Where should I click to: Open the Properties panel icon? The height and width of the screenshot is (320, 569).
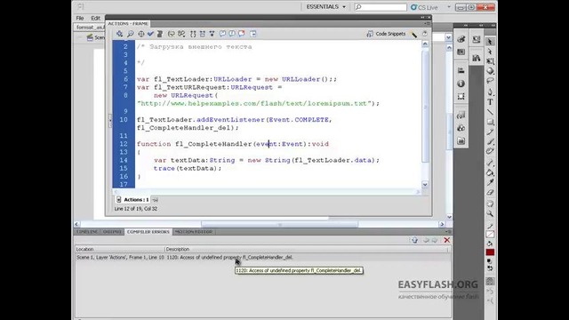pyautogui.click(x=477, y=39)
